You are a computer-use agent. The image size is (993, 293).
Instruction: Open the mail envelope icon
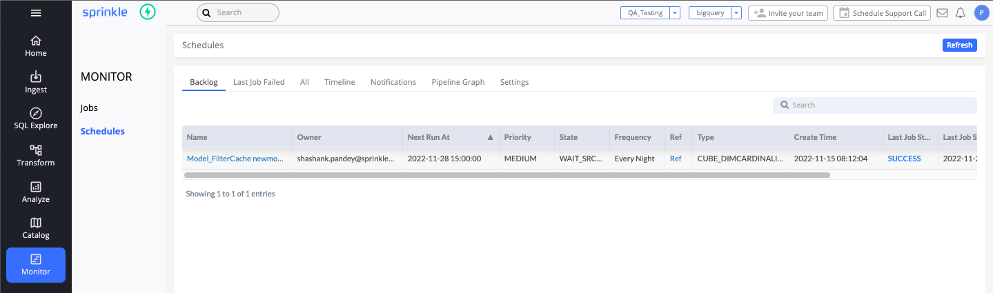coord(942,12)
